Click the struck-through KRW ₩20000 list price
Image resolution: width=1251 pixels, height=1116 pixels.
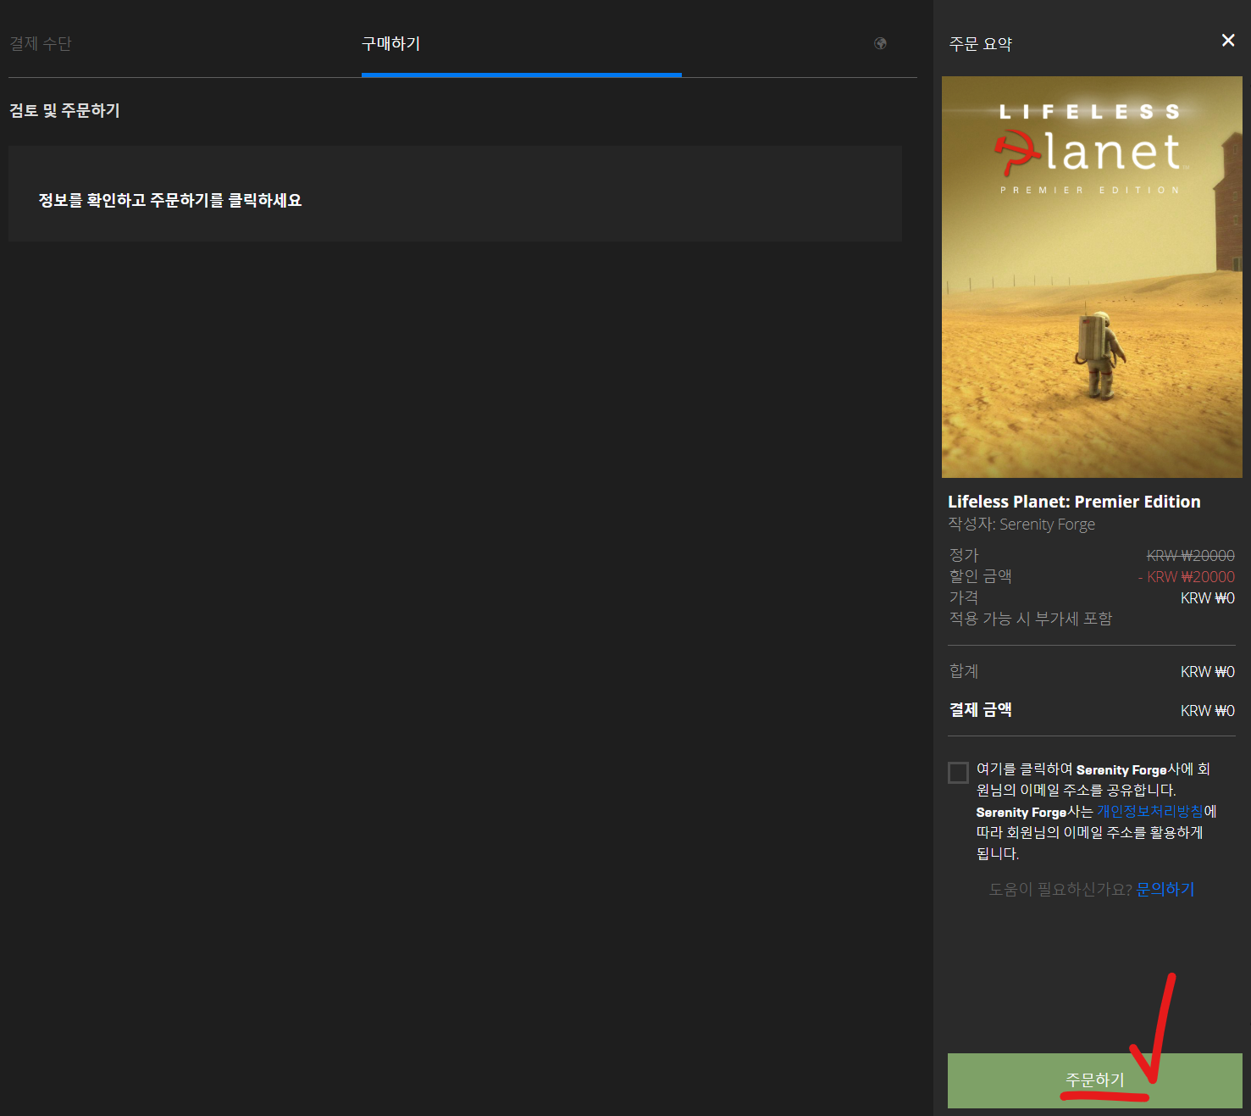(1190, 556)
